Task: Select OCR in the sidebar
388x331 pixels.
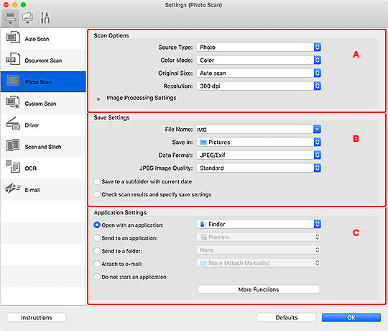Action: pyautogui.click(x=43, y=168)
